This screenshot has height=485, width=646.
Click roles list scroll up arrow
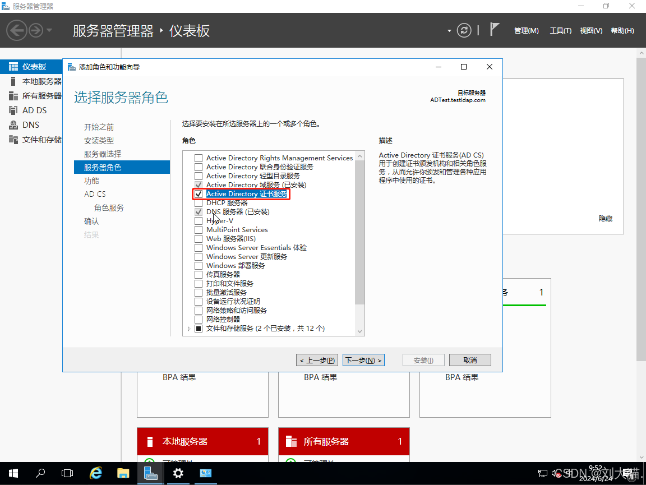tap(359, 156)
